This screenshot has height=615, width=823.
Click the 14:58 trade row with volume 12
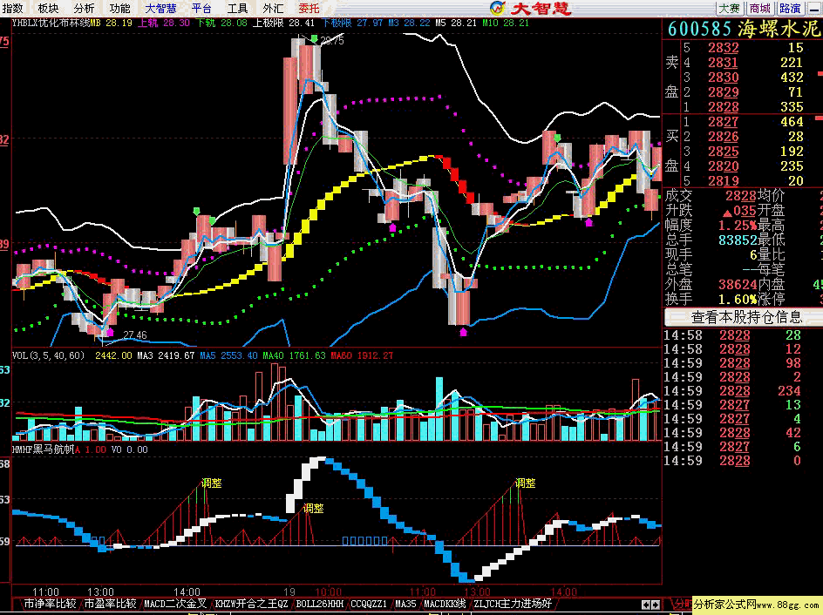[732, 349]
